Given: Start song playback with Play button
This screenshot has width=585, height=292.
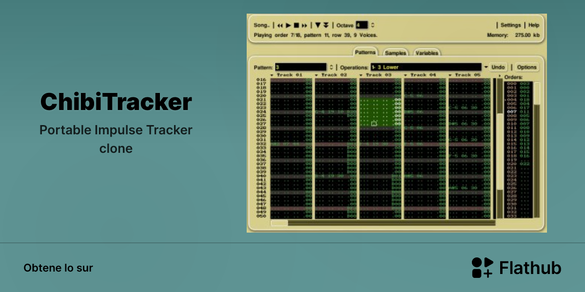Looking at the screenshot, I should point(288,25).
